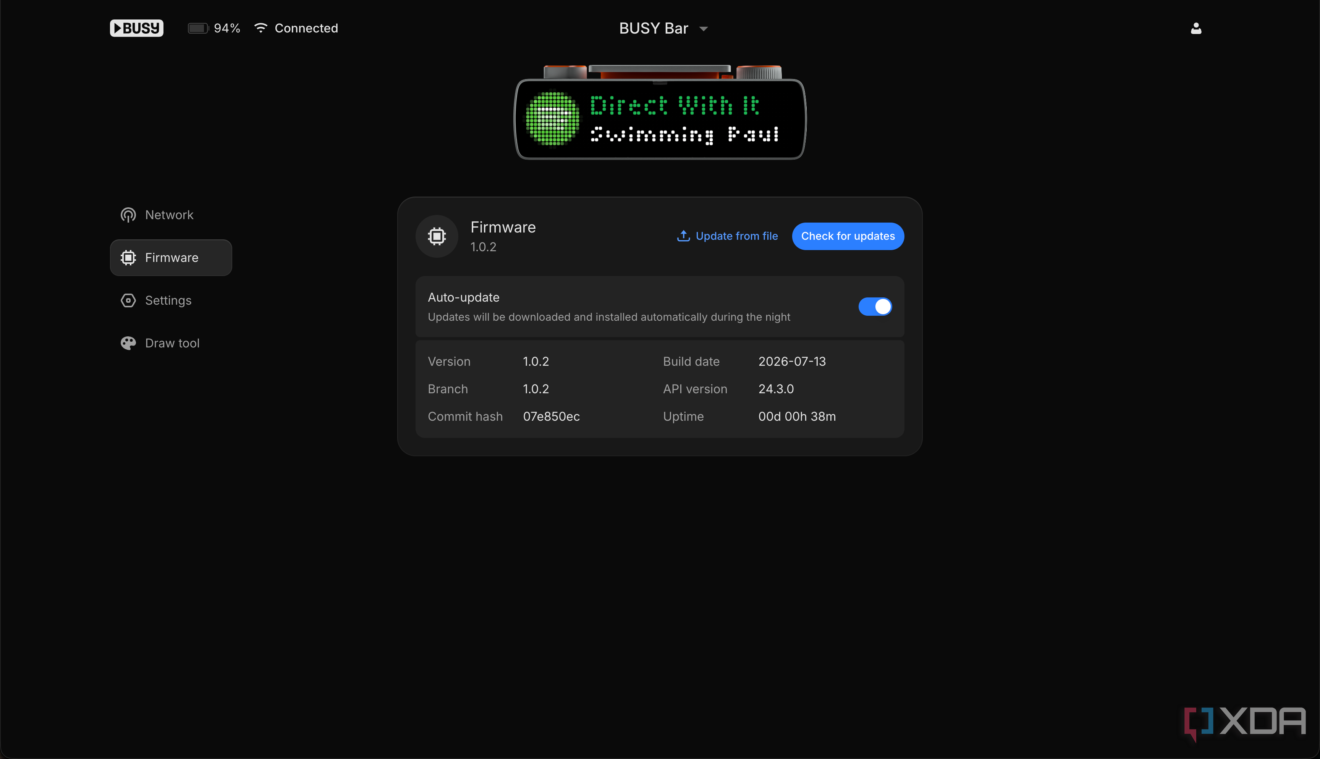Click the Commit hash value 07e850ec
The image size is (1320, 759).
click(551, 417)
